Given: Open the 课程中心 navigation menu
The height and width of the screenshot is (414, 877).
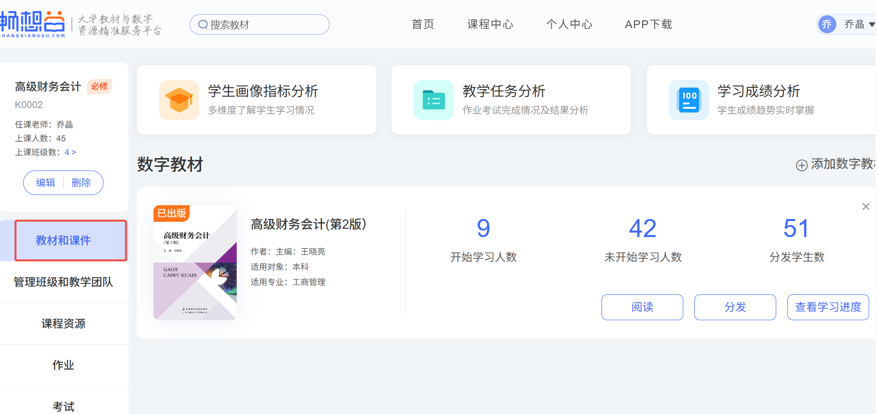Looking at the screenshot, I should pos(490,24).
